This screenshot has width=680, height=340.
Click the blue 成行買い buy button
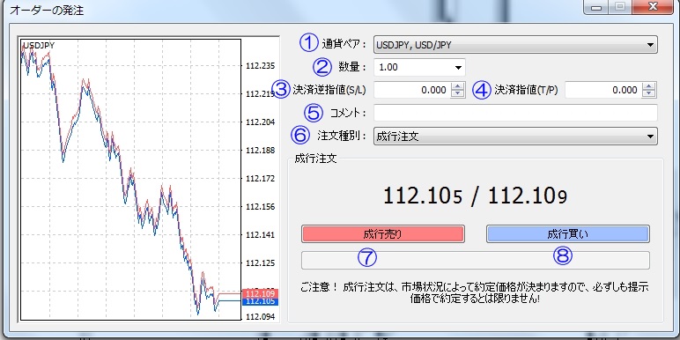[x=567, y=234]
